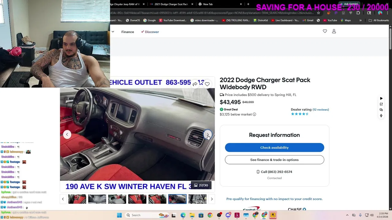Screen dimensions: 392x220
Task: Save listing with the heart icon on photo
Action: click(207, 84)
